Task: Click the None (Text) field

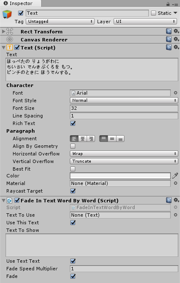Action: 120,215
